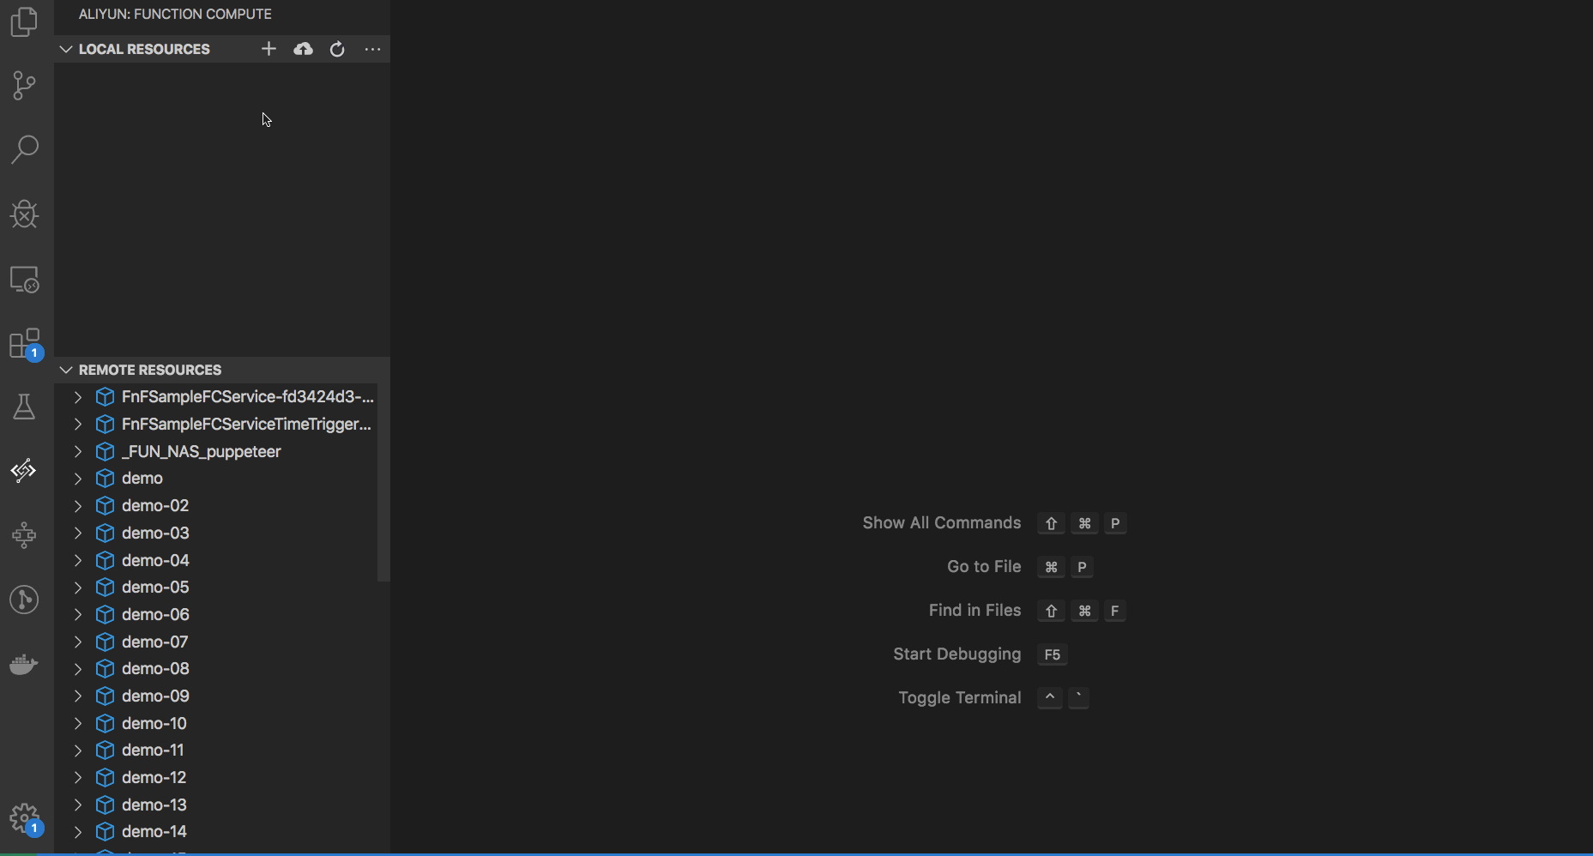Click the Go to File hint
Viewport: 1593px width, 856px height.
(984, 567)
